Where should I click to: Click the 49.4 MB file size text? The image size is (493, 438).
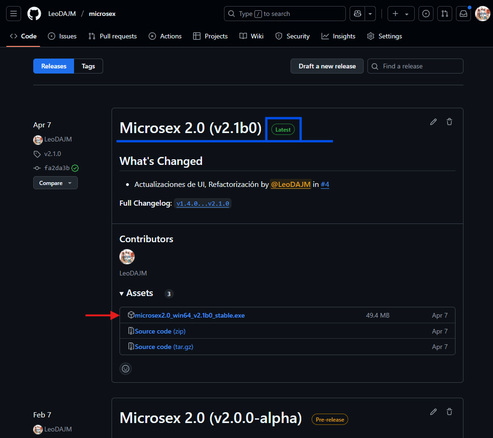pos(378,315)
